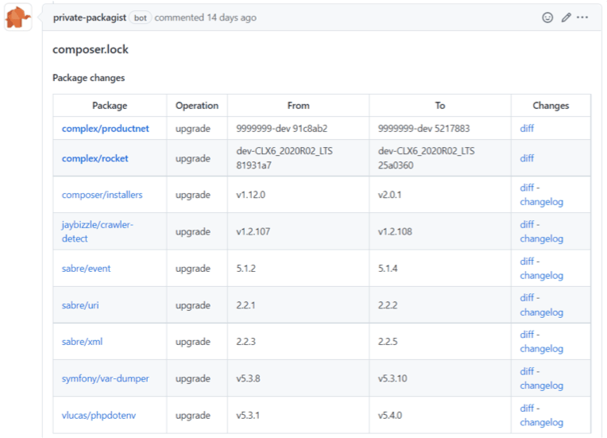Viewport: 607px width, 438px height.
Task: Open the composer/installers package link
Action: click(x=102, y=195)
